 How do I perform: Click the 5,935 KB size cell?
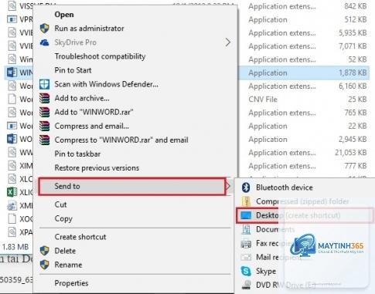(353, 32)
